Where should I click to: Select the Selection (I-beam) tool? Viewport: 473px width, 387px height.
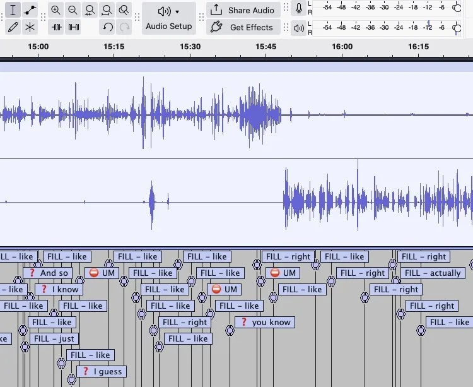point(13,10)
